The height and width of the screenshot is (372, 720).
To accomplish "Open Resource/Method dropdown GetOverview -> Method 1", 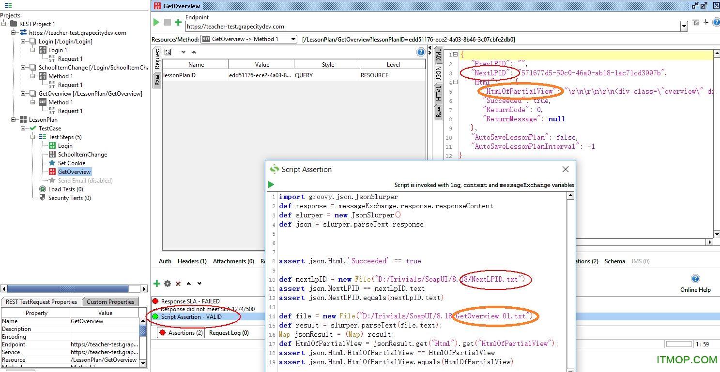I will (249, 39).
